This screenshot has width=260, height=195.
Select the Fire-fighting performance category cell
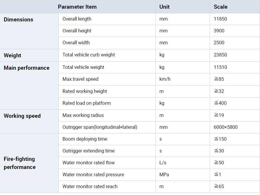click(x=20, y=163)
